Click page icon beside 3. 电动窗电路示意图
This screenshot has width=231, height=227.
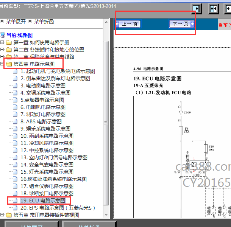coord(15,86)
